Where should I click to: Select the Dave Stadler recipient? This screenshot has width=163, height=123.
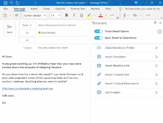(48, 33)
